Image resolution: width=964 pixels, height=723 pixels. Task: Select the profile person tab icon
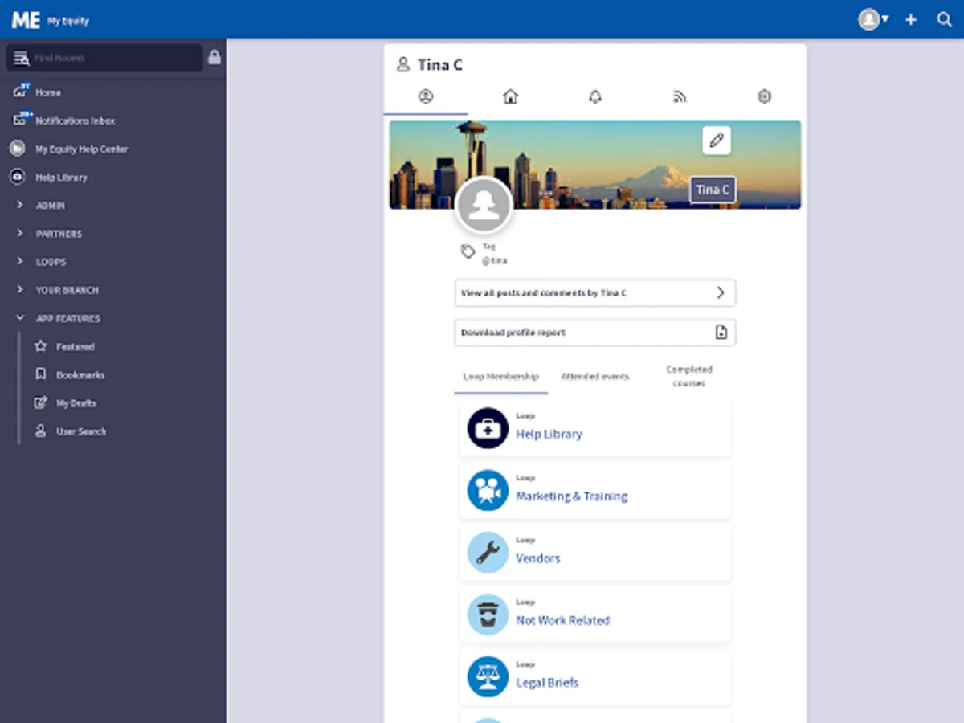[x=426, y=96]
